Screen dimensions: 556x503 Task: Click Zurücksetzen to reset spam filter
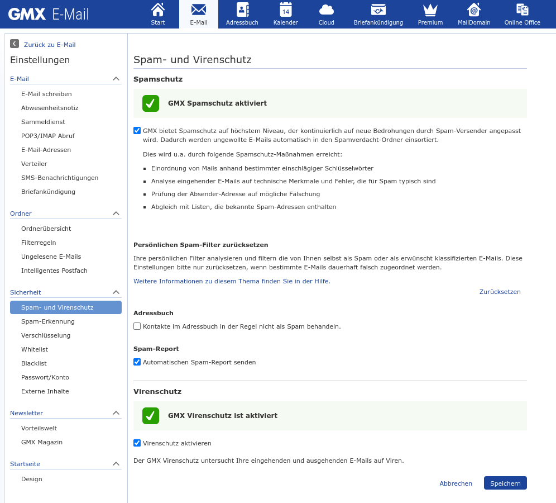coord(500,292)
